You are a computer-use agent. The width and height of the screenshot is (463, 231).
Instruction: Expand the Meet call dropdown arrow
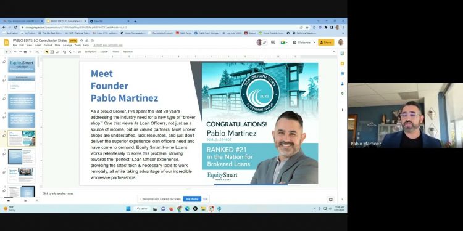(x=286, y=43)
